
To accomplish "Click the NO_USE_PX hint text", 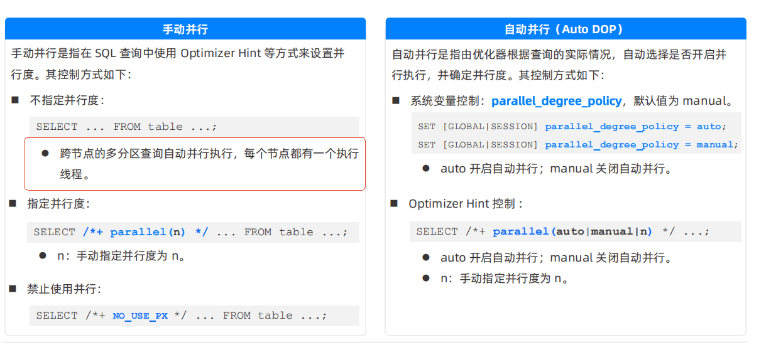I will click(140, 316).
